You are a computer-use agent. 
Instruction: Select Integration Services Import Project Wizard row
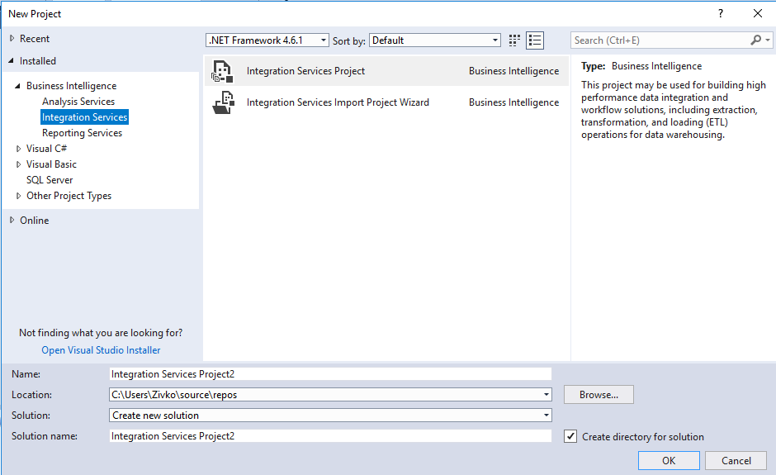(386, 102)
